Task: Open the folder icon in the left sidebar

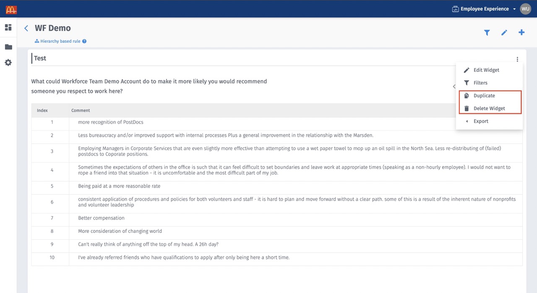Action: pyautogui.click(x=8, y=47)
